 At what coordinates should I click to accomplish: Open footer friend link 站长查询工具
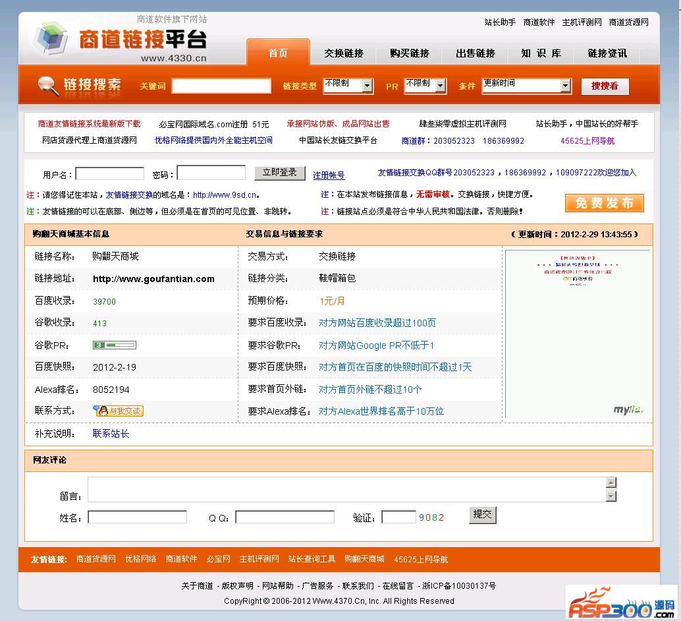[x=312, y=559]
